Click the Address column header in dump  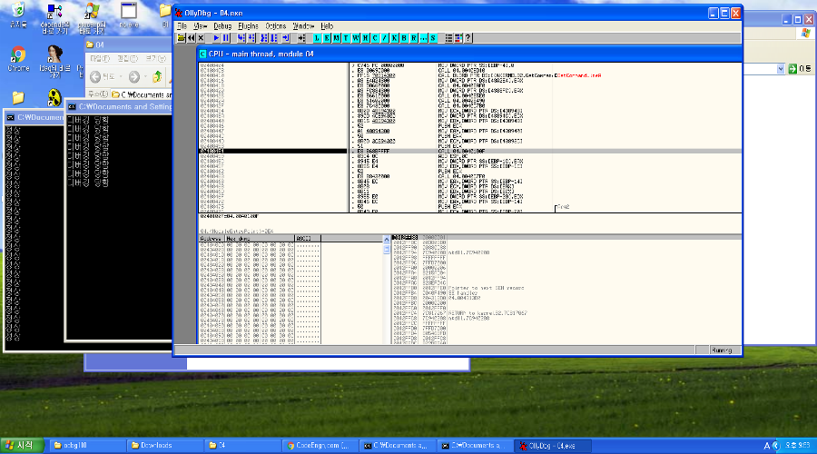coord(212,238)
